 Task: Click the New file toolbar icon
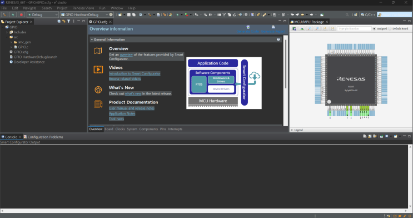pos(120,15)
